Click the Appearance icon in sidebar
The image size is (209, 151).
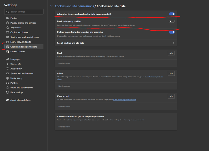8,28
